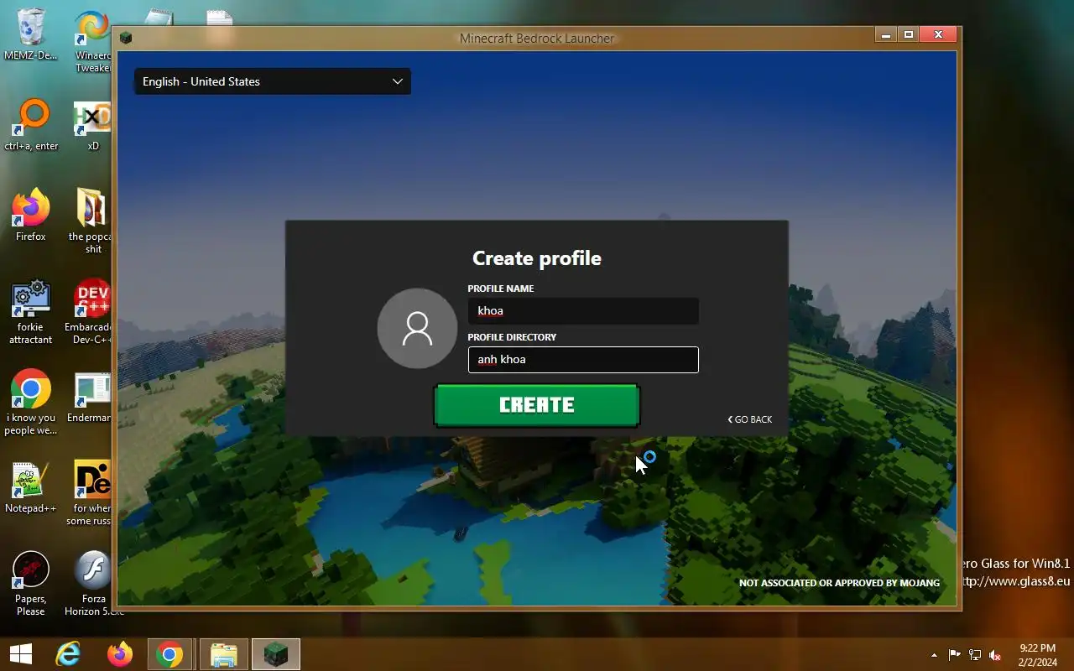The image size is (1074, 671).
Task: Open Firefox from the taskbar
Action: click(120, 654)
